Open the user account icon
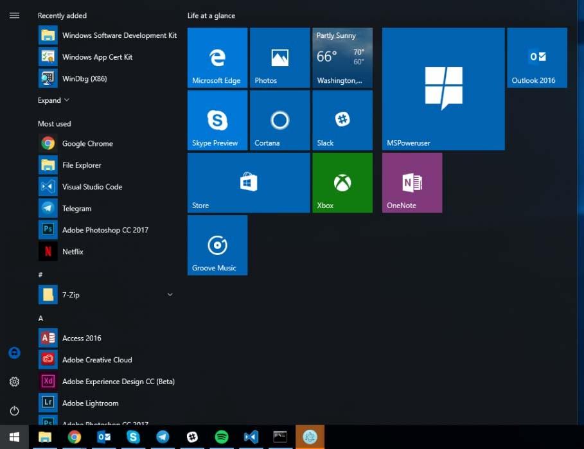The width and height of the screenshot is (584, 449). (x=14, y=353)
